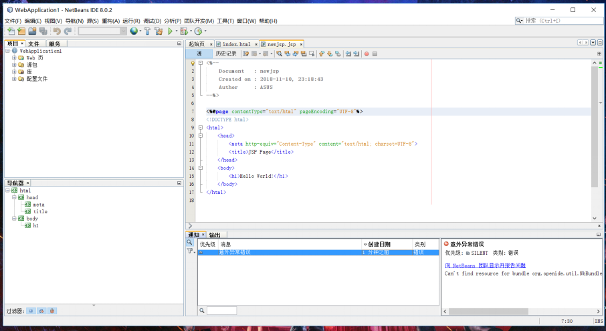This screenshot has height=331, width=606.
Task: Click the New File toolbar icon
Action: pos(11,31)
